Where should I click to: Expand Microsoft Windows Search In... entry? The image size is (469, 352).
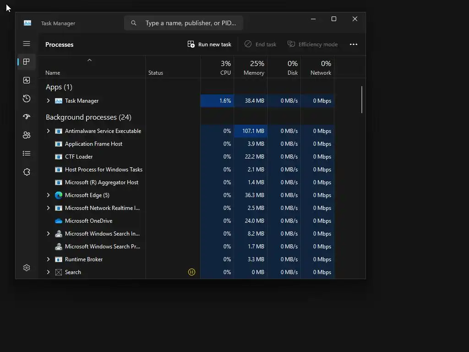[48, 234]
